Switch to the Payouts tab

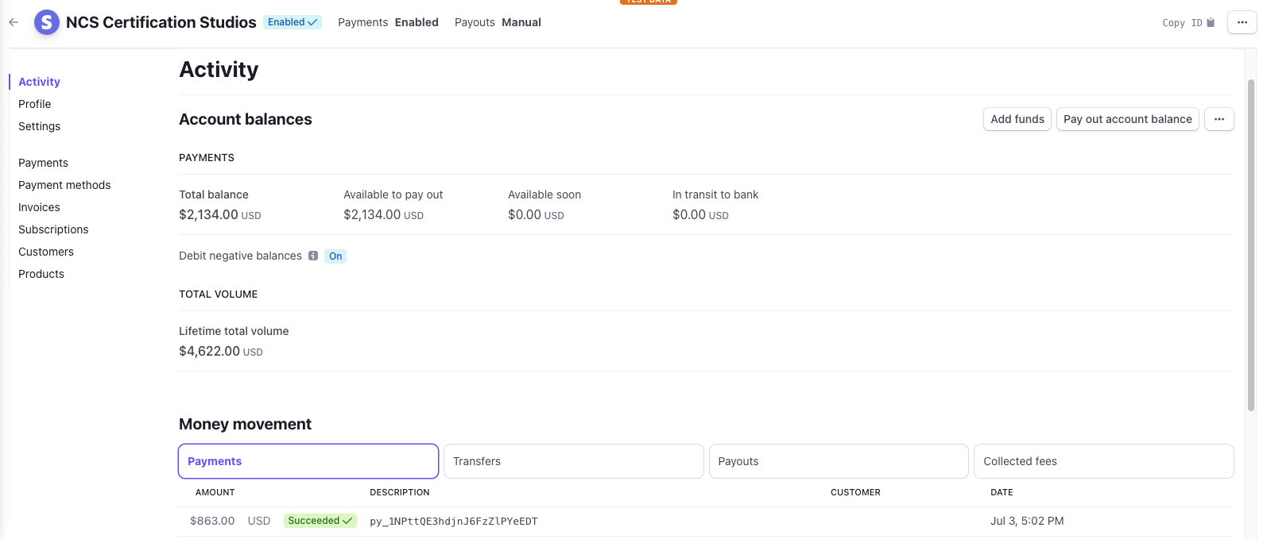click(838, 461)
